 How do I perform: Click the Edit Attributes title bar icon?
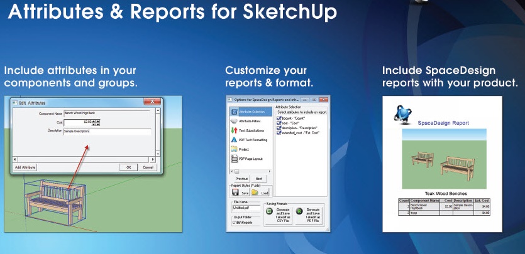pos(14,103)
